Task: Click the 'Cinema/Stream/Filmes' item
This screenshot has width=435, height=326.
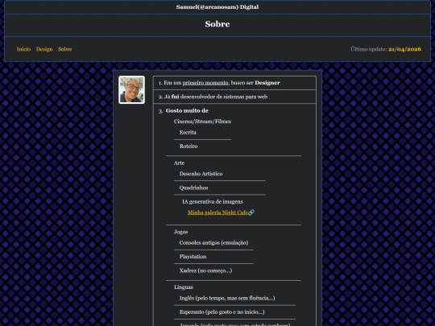Action: pyautogui.click(x=202, y=122)
